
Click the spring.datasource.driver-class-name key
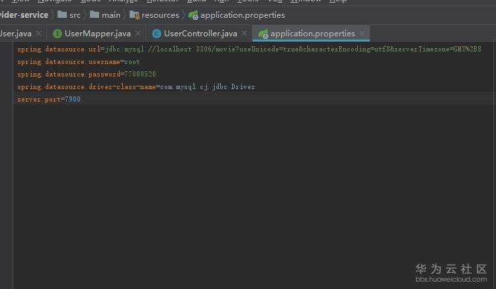pyautogui.click(x=87, y=86)
